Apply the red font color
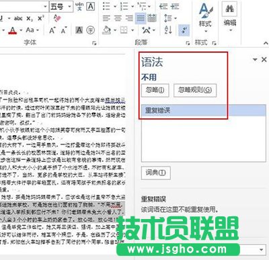This screenshot has height=260, width=269. (13, 30)
